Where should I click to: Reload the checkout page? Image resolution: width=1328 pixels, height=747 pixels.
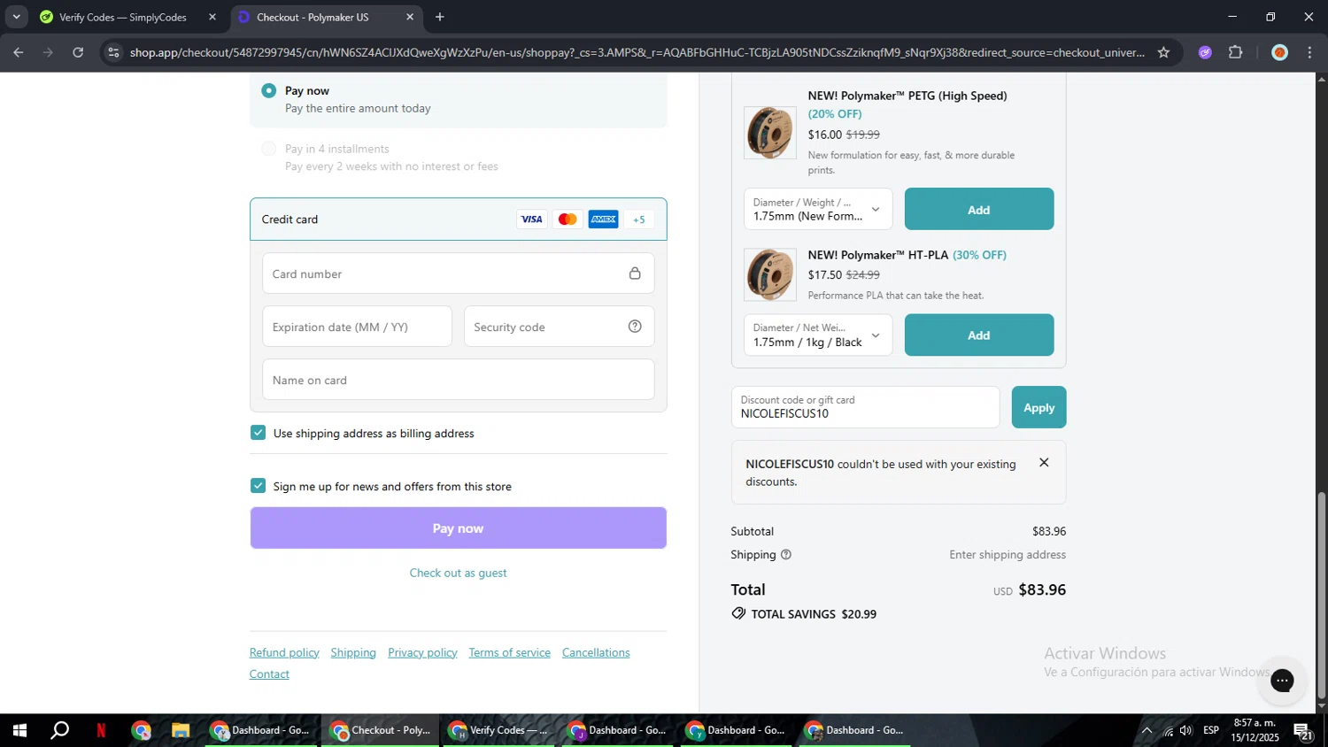pos(78,52)
